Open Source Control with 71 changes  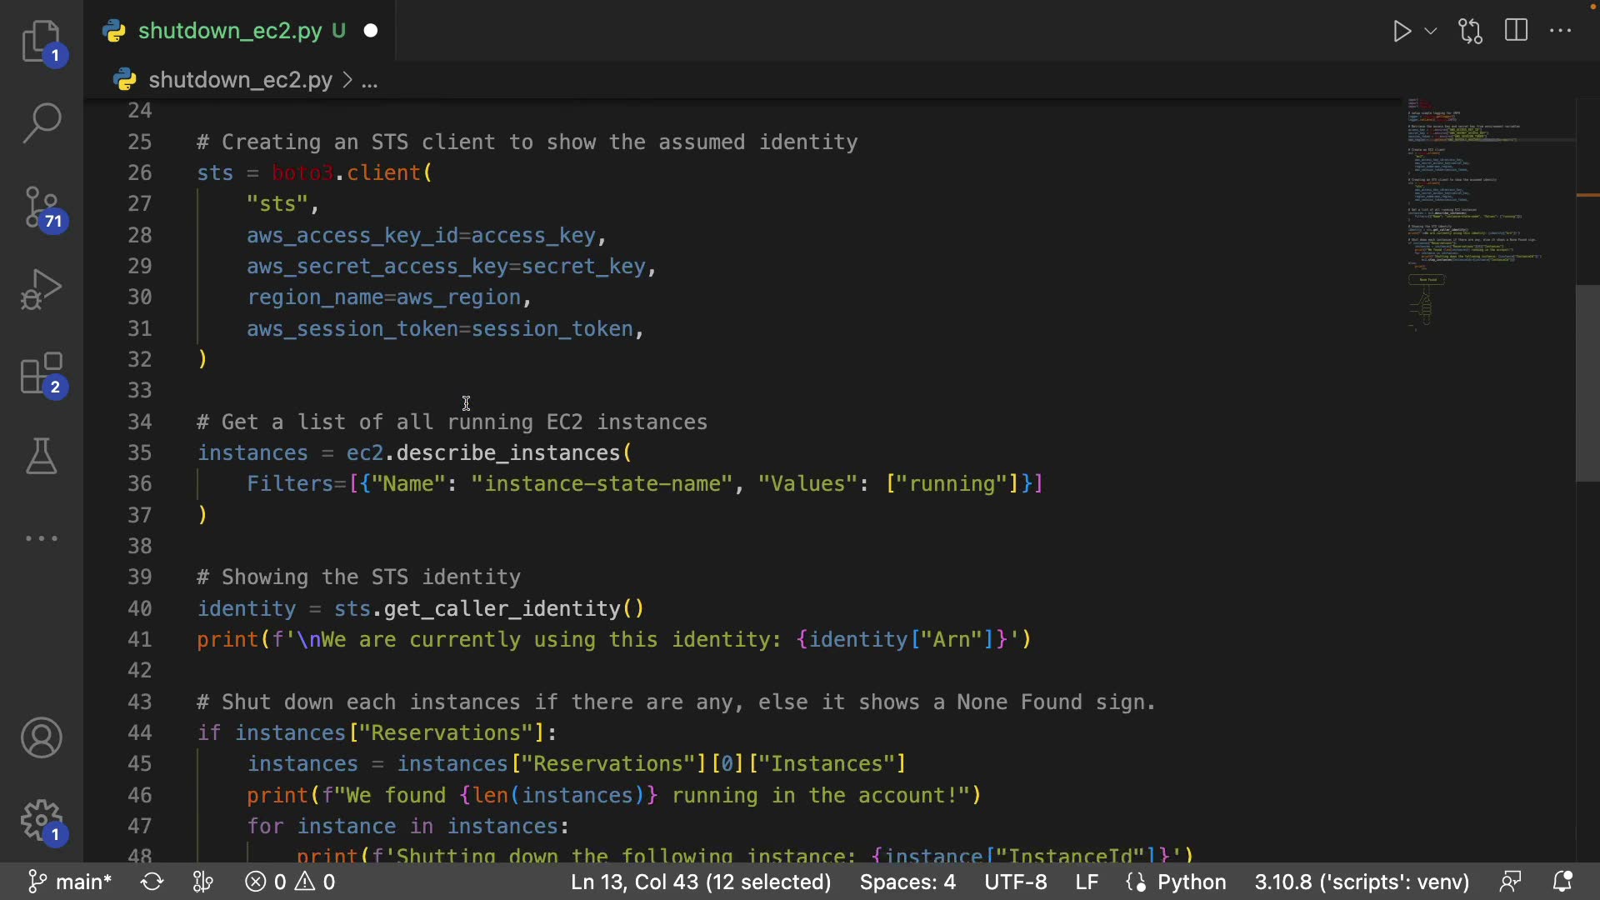coord(42,207)
